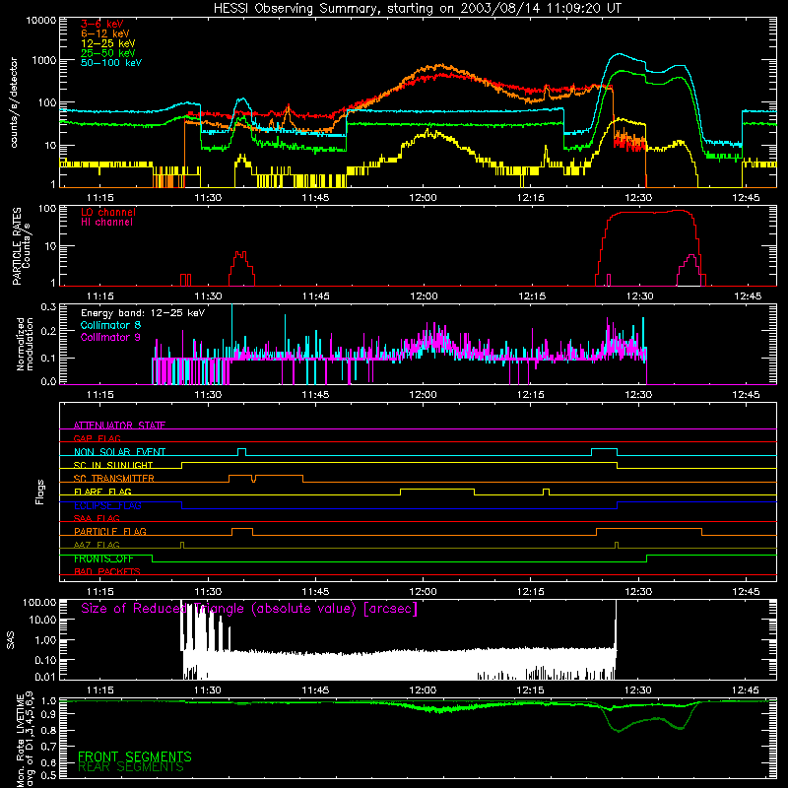
Task: Click the FRONTS OFF flag label
Action: (x=103, y=558)
